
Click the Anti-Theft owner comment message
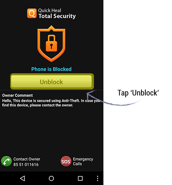51,103
